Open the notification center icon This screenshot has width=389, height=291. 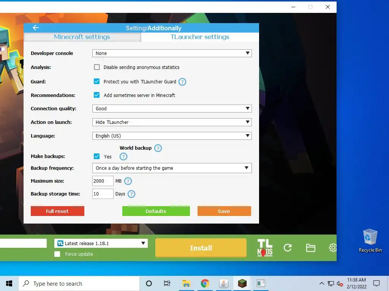[x=376, y=283]
